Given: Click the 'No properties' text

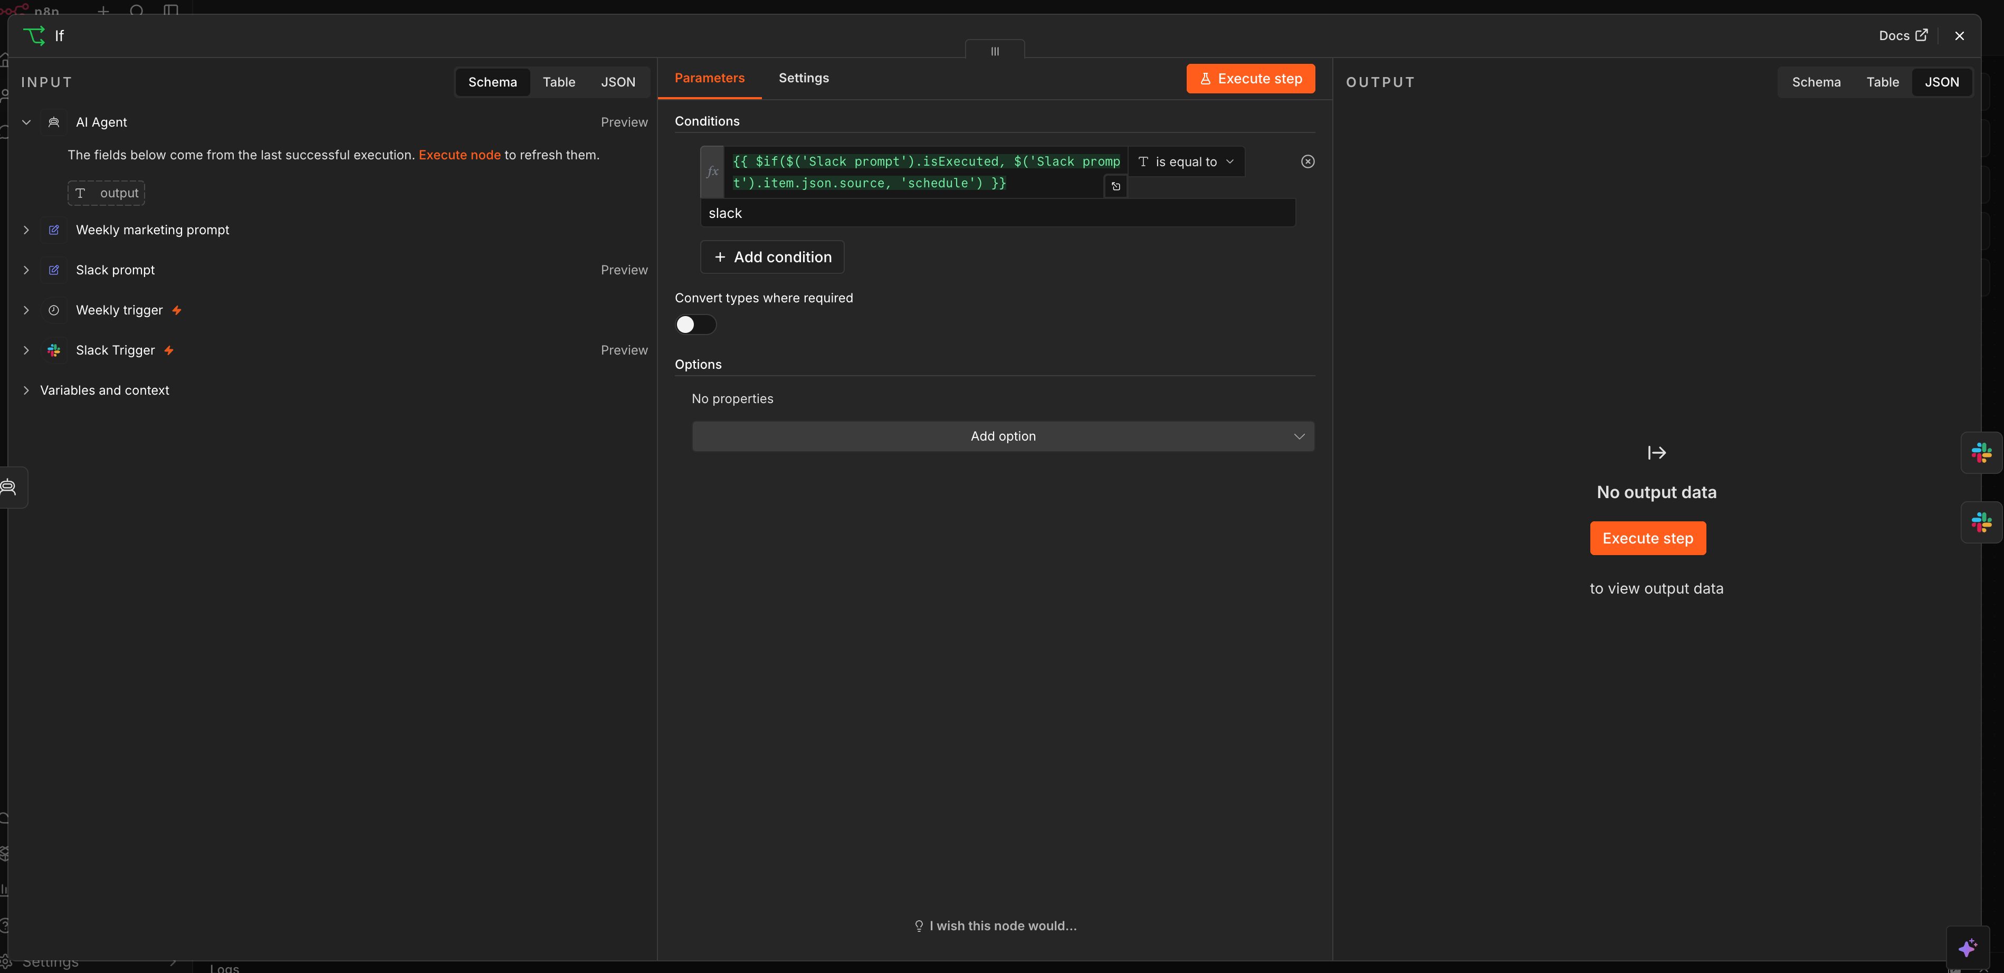Looking at the screenshot, I should click(732, 399).
